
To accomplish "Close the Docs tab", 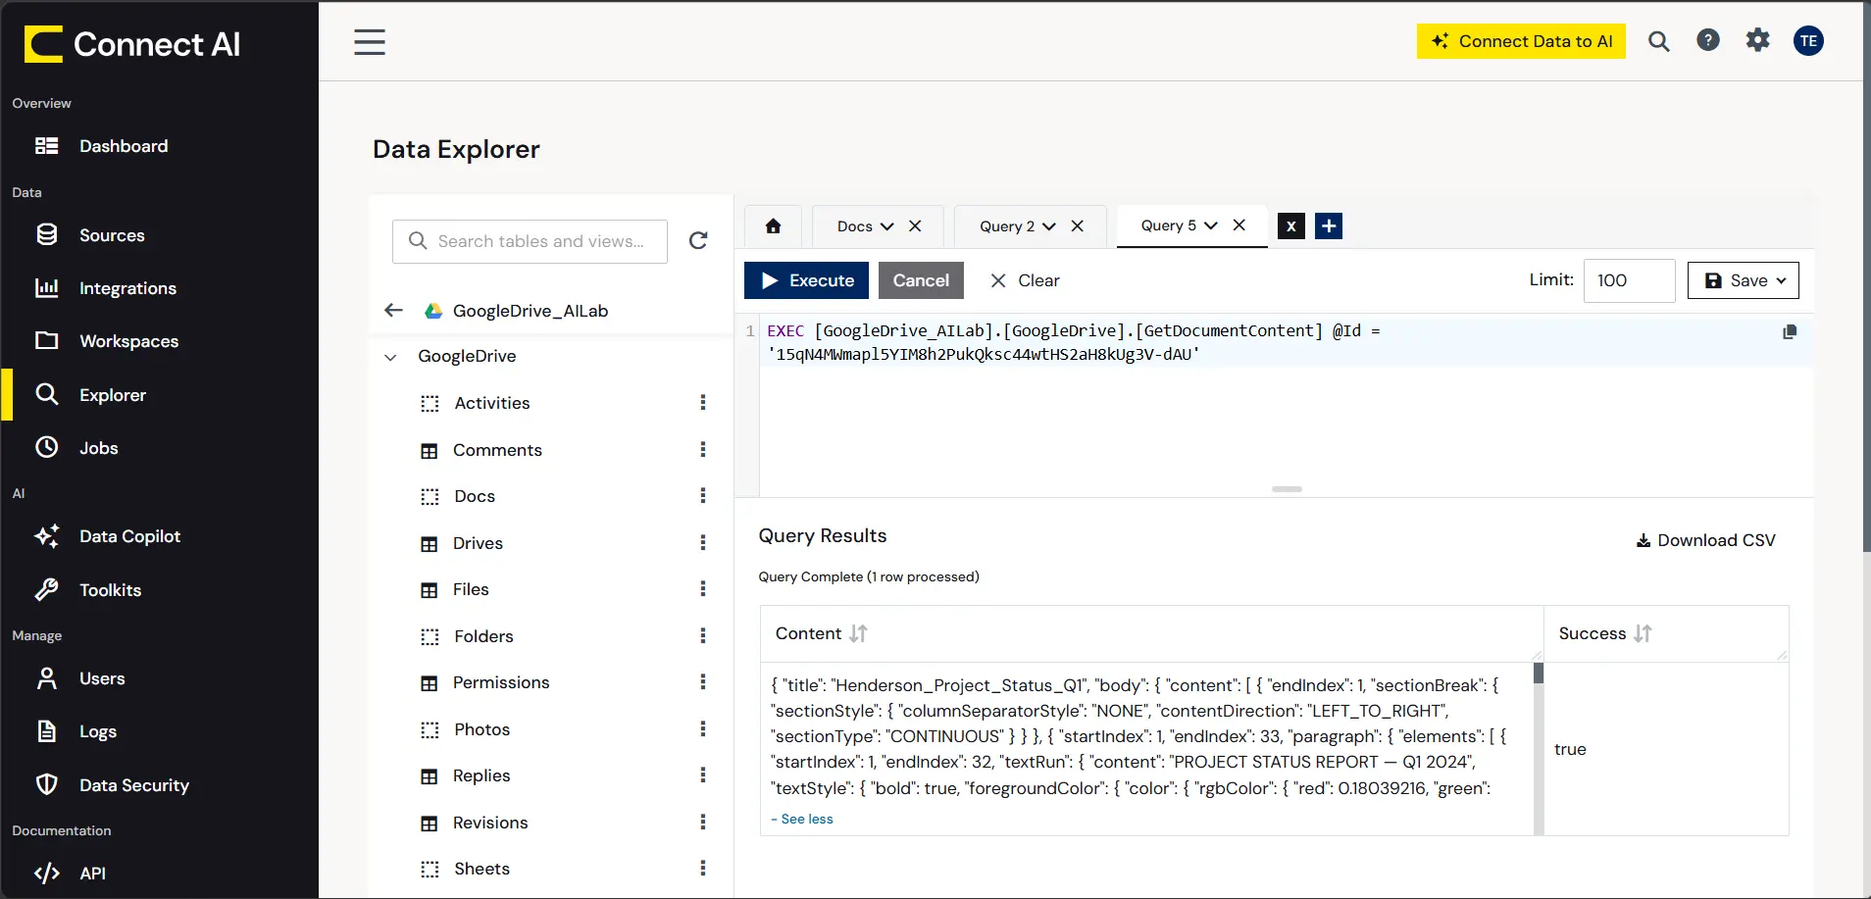I will click(915, 225).
